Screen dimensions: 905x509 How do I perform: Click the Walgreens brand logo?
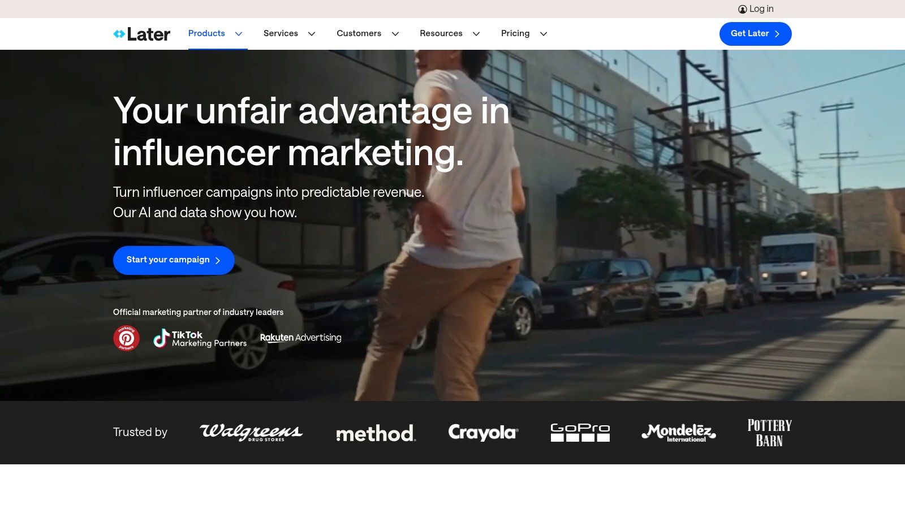(x=251, y=433)
